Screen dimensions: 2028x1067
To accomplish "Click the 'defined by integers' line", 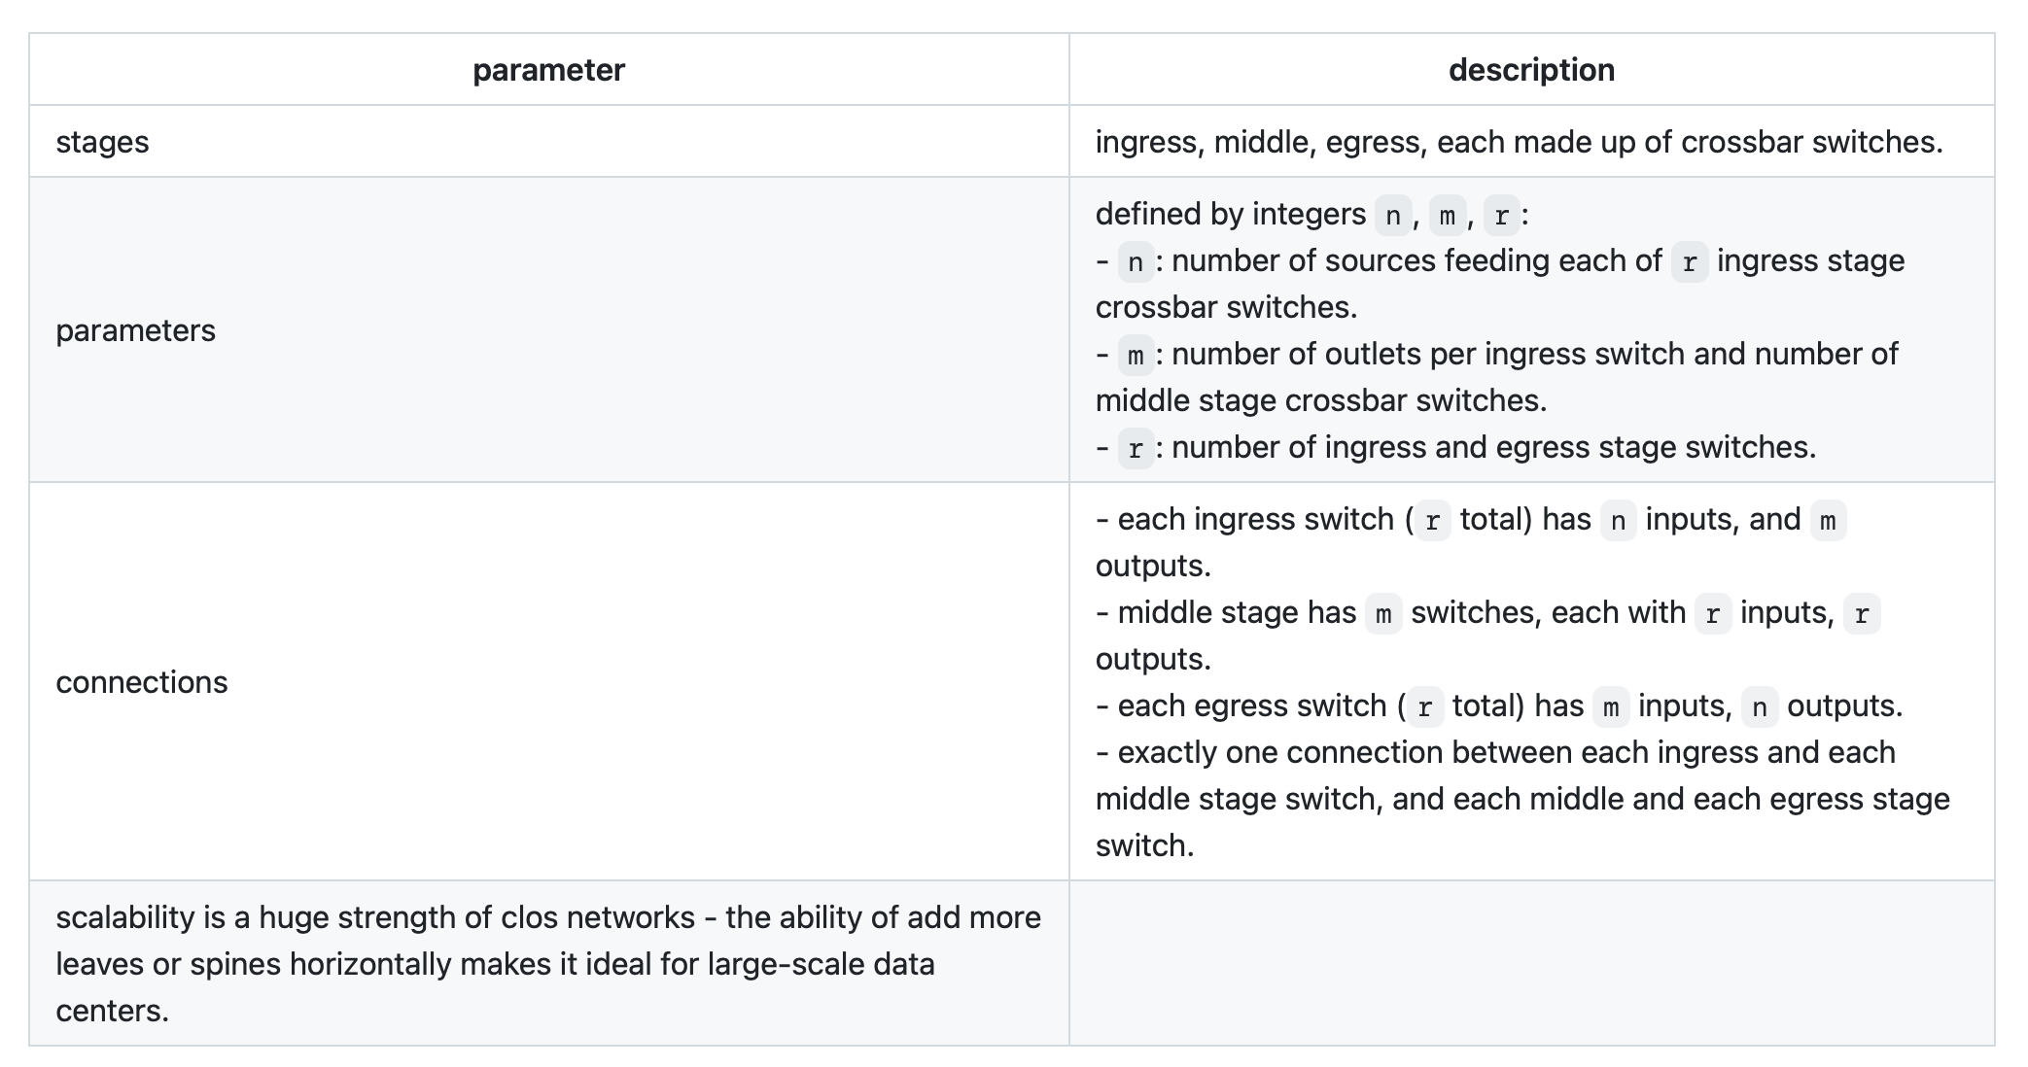I will (1312, 214).
